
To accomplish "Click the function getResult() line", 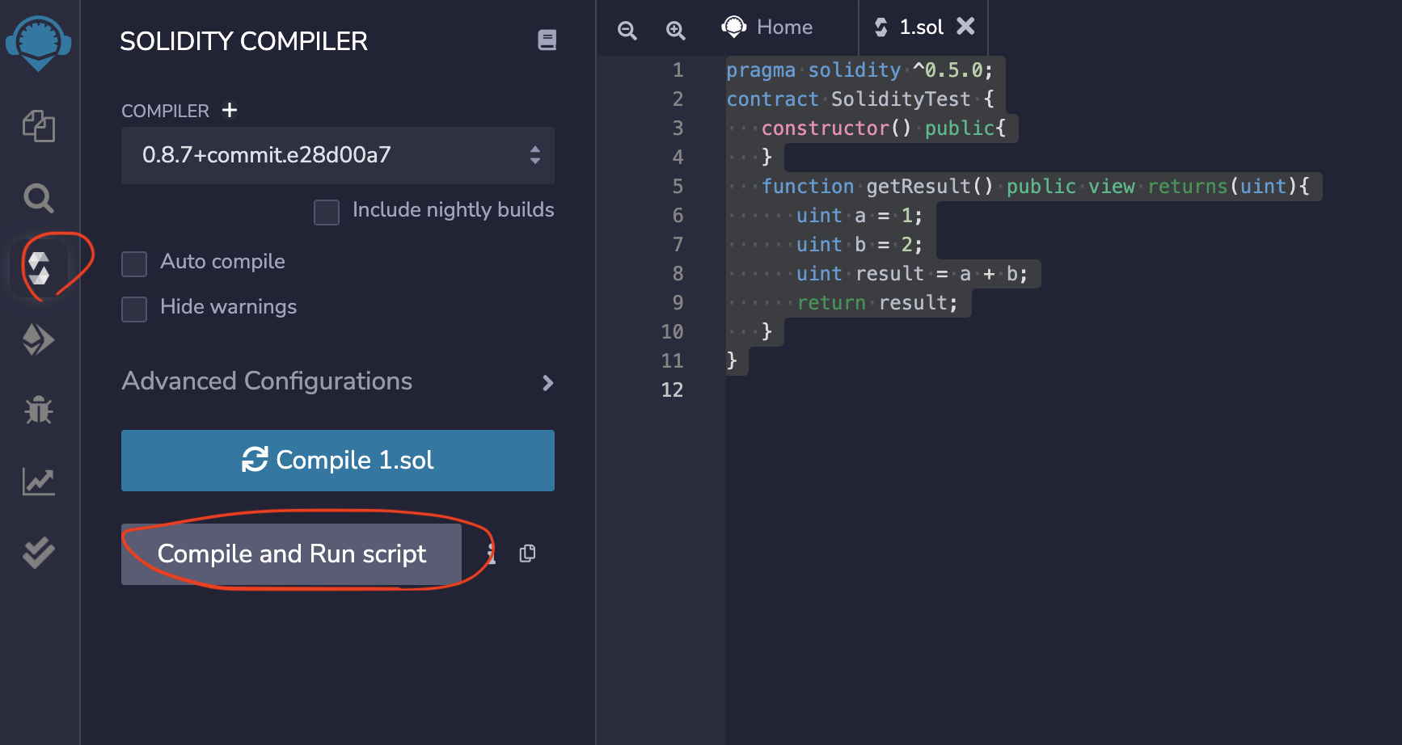I will coord(1036,187).
